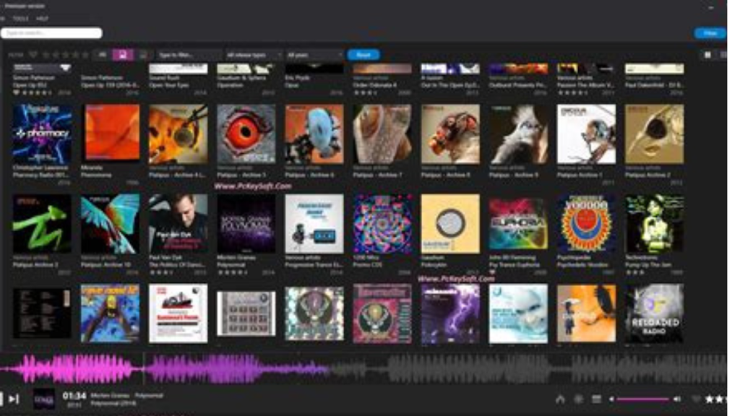The width and height of the screenshot is (740, 416).
Task: Select the Psychedelic Voodoo album cover
Action: point(586,224)
